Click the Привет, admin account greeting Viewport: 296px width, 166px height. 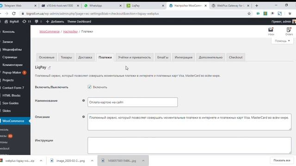(281, 22)
